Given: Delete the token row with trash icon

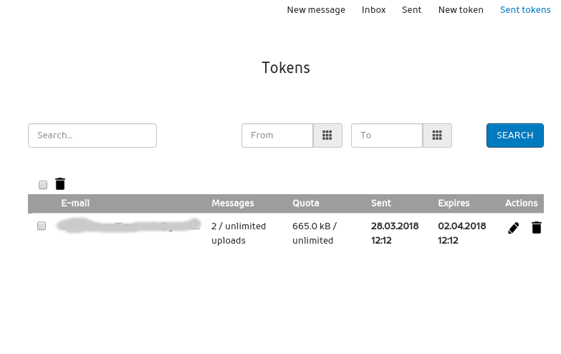Looking at the screenshot, I should pyautogui.click(x=536, y=228).
